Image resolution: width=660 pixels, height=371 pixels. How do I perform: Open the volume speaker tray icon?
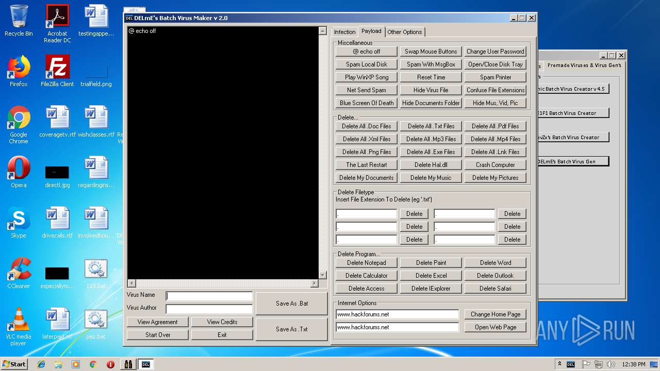611,364
